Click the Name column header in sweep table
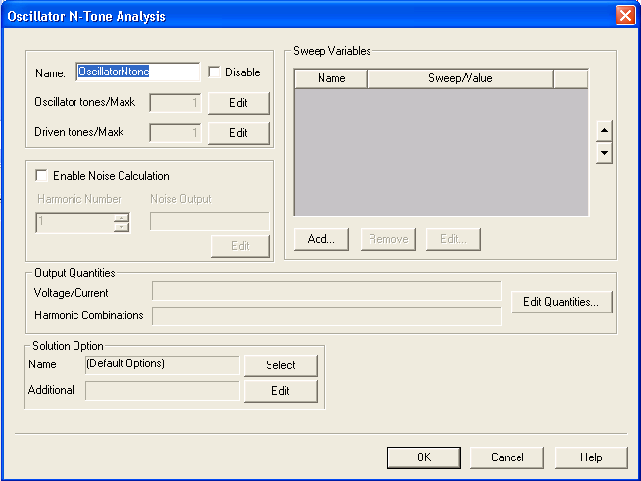The image size is (641, 481). [331, 78]
